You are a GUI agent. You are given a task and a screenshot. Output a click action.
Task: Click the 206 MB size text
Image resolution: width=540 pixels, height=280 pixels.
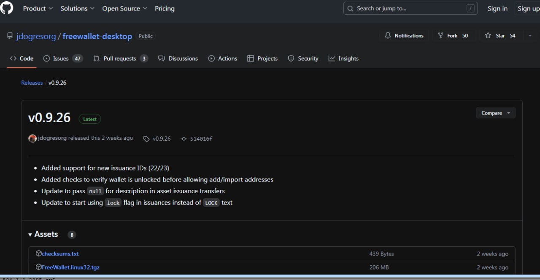(x=379, y=267)
